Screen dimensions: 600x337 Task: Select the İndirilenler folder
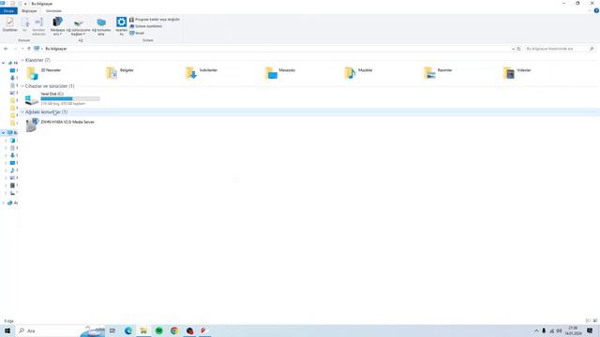coord(202,73)
